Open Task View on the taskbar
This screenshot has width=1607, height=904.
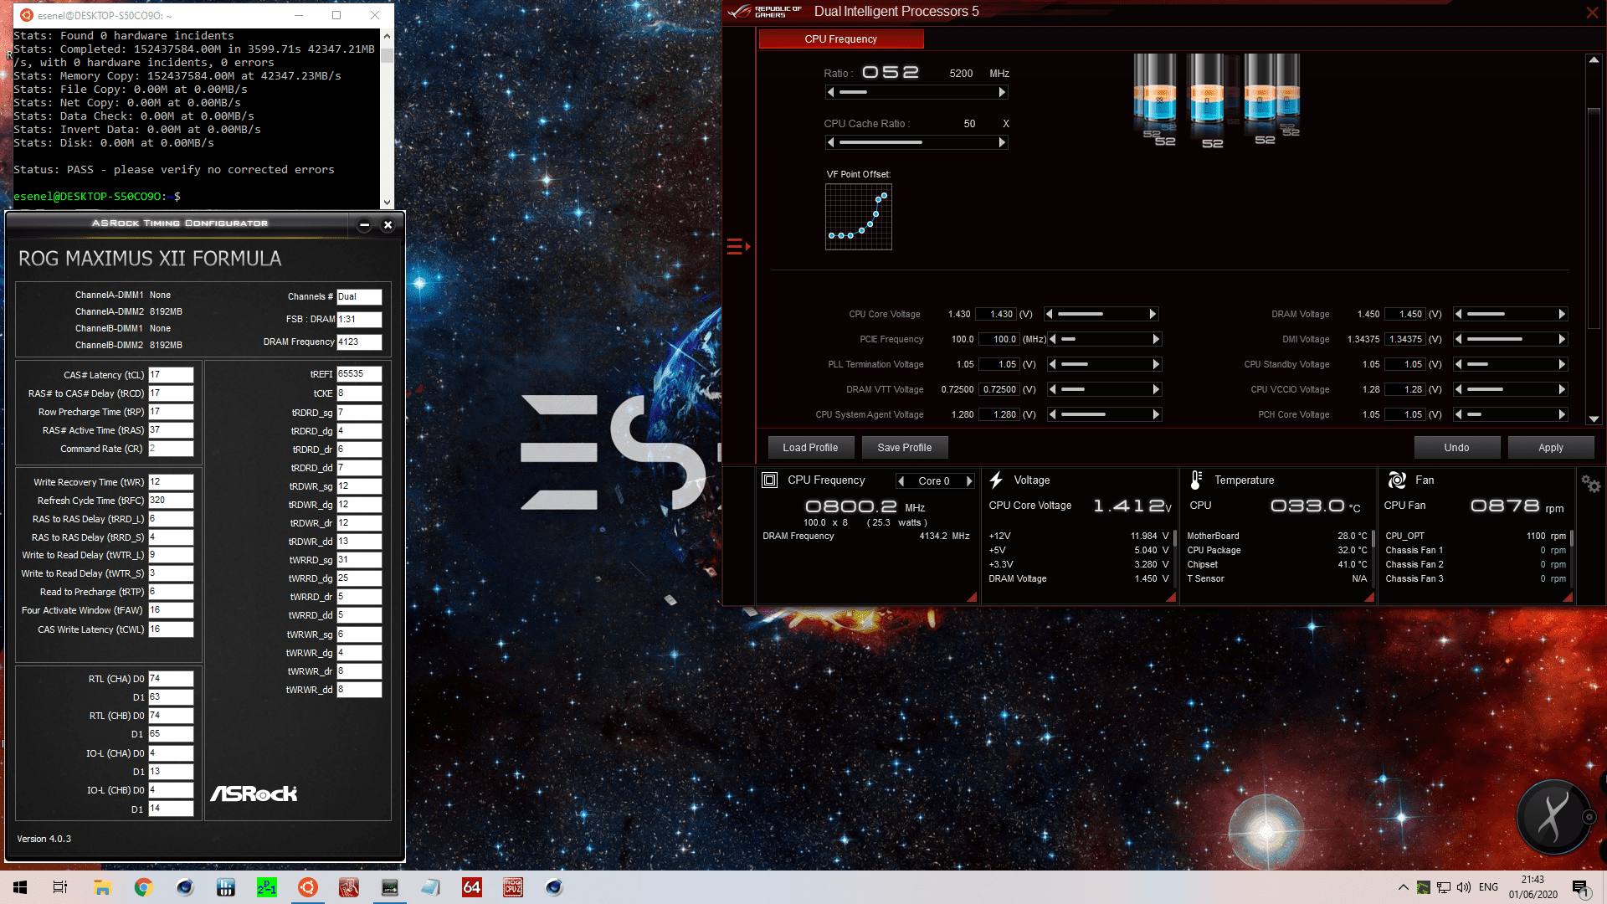pyautogui.click(x=60, y=887)
